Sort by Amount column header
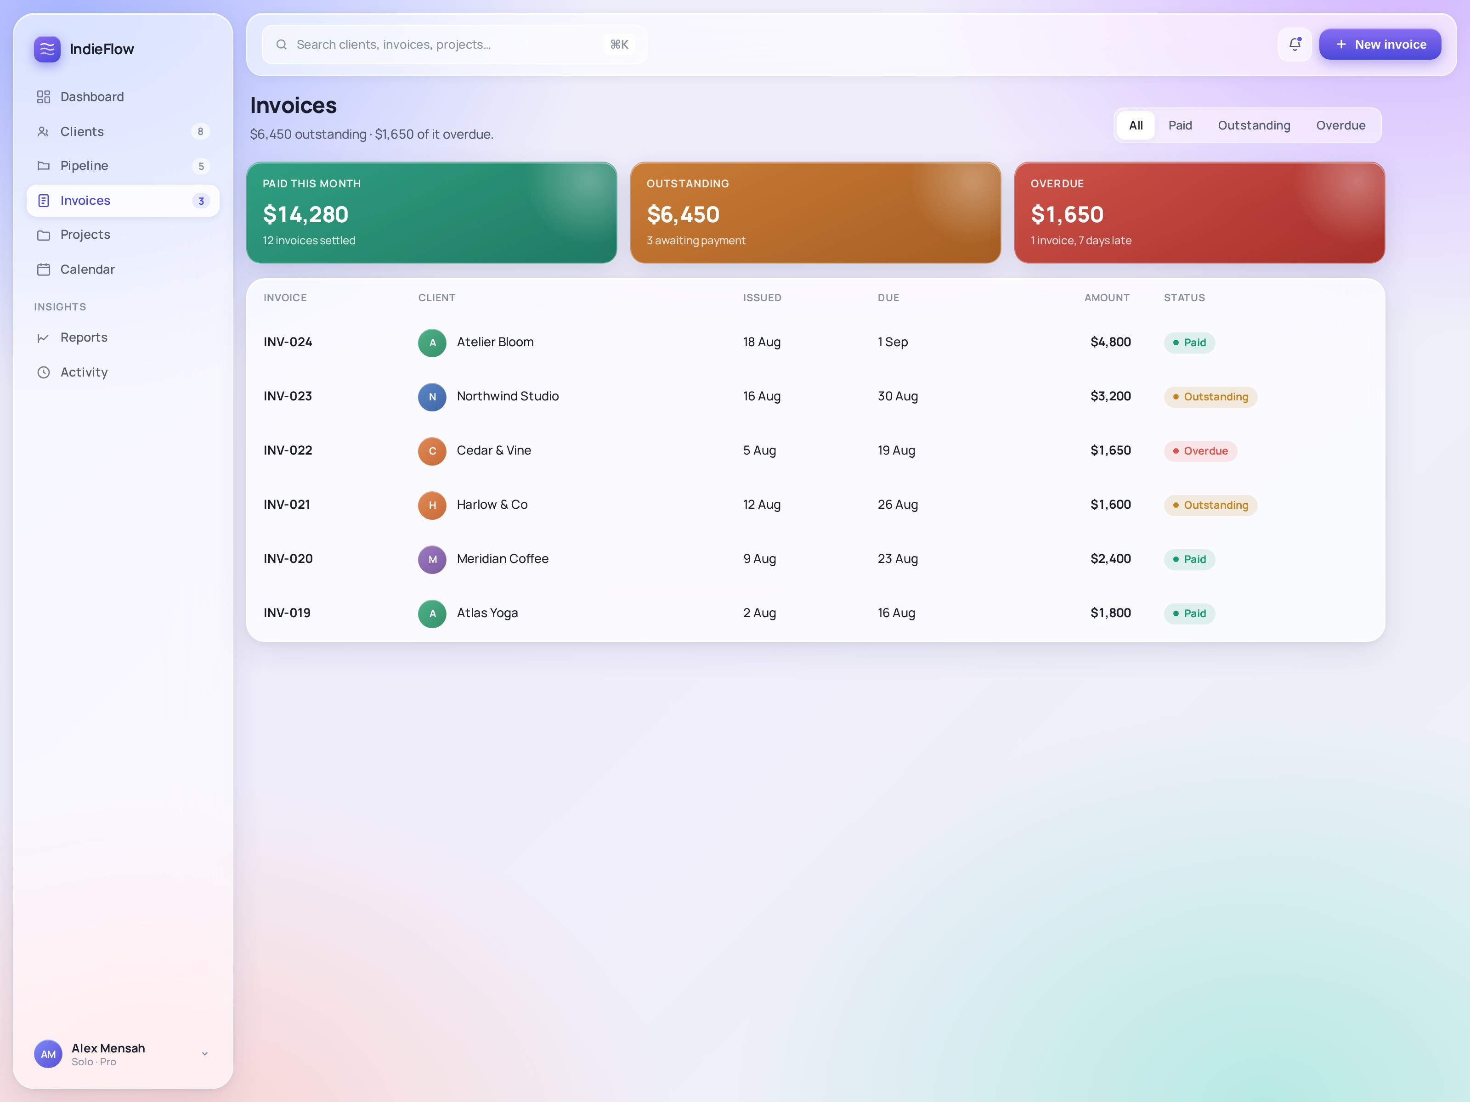 pos(1107,298)
